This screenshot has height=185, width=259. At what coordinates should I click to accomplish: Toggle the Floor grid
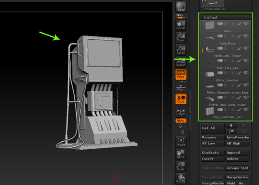point(180,88)
